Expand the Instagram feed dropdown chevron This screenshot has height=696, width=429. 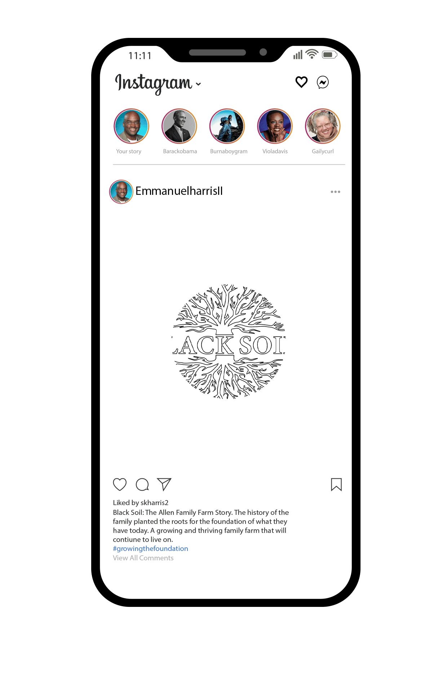pos(198,84)
